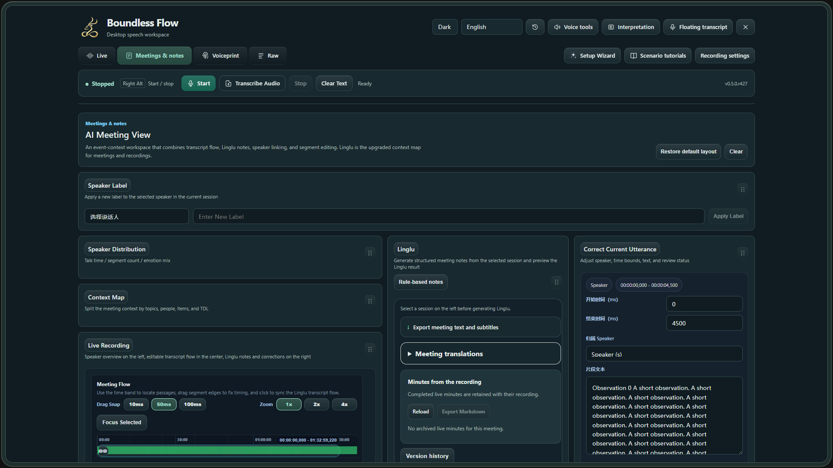
Task: Open the speaker selection dropdown in Speaker Label
Action: [x=137, y=216]
